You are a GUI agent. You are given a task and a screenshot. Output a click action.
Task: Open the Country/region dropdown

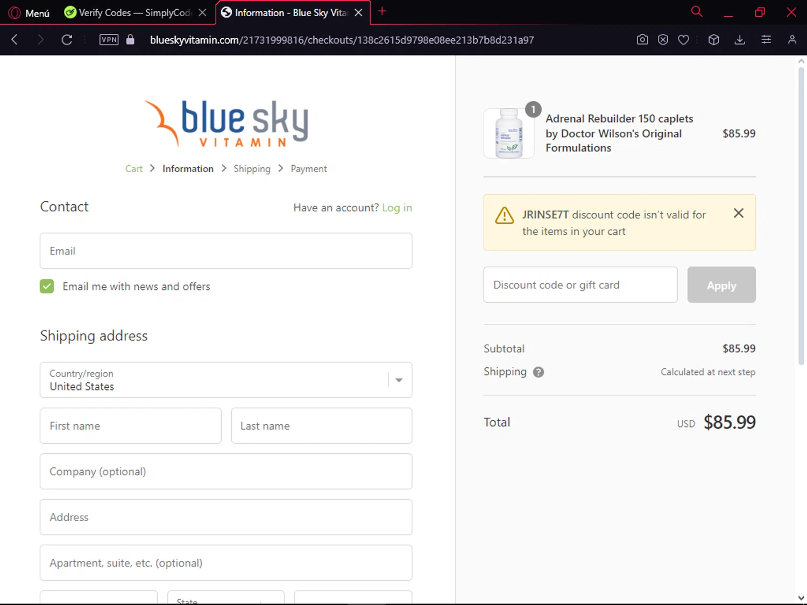pyautogui.click(x=226, y=380)
